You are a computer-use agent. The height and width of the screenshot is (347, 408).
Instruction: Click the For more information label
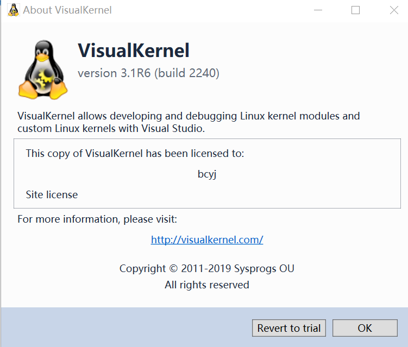point(97,219)
